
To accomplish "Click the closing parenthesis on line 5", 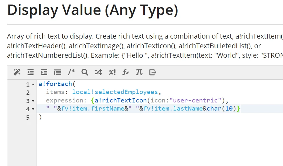I will (40, 117).
